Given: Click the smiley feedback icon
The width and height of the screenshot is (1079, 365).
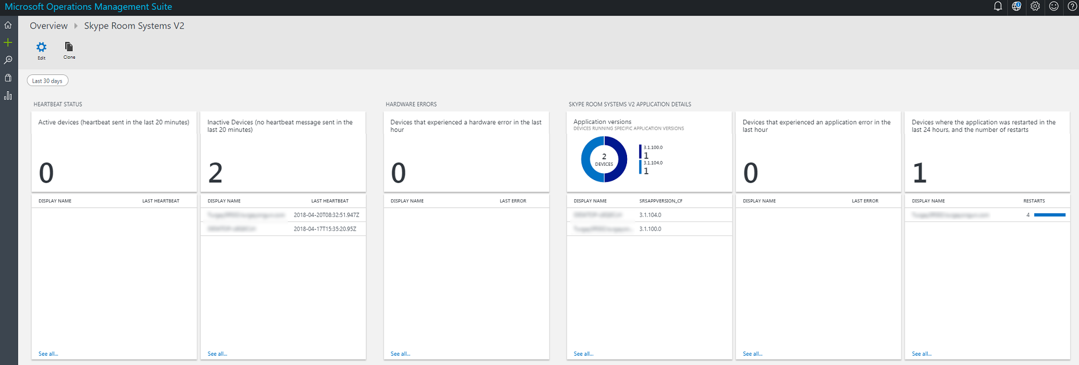Looking at the screenshot, I should 1053,6.
